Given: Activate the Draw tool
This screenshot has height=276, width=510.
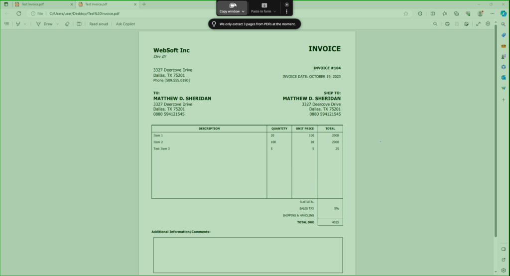Looking at the screenshot, I should click(44, 24).
